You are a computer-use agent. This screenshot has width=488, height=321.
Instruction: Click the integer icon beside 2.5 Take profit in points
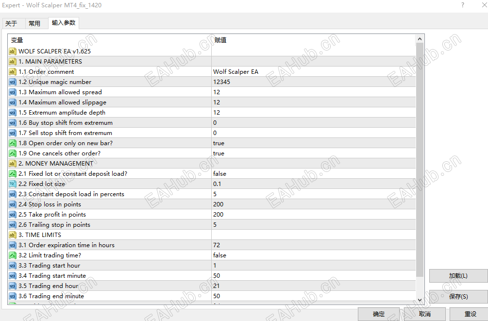[13, 215]
